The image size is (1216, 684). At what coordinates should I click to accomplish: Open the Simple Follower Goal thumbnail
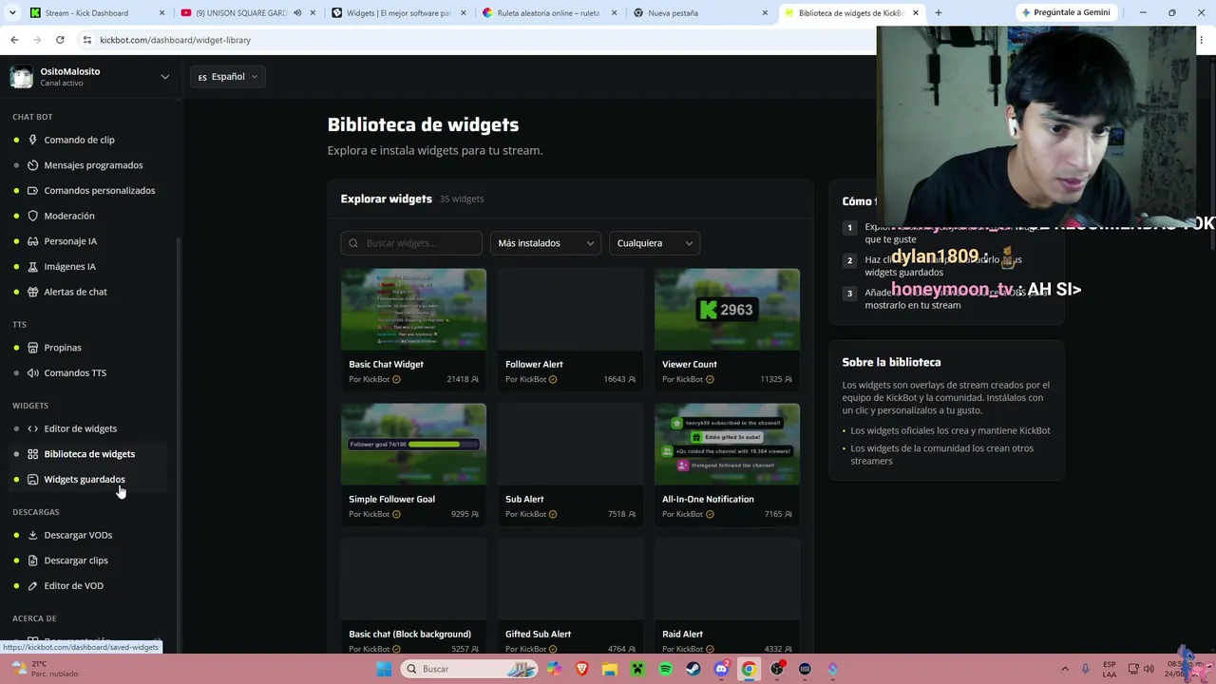[413, 445]
